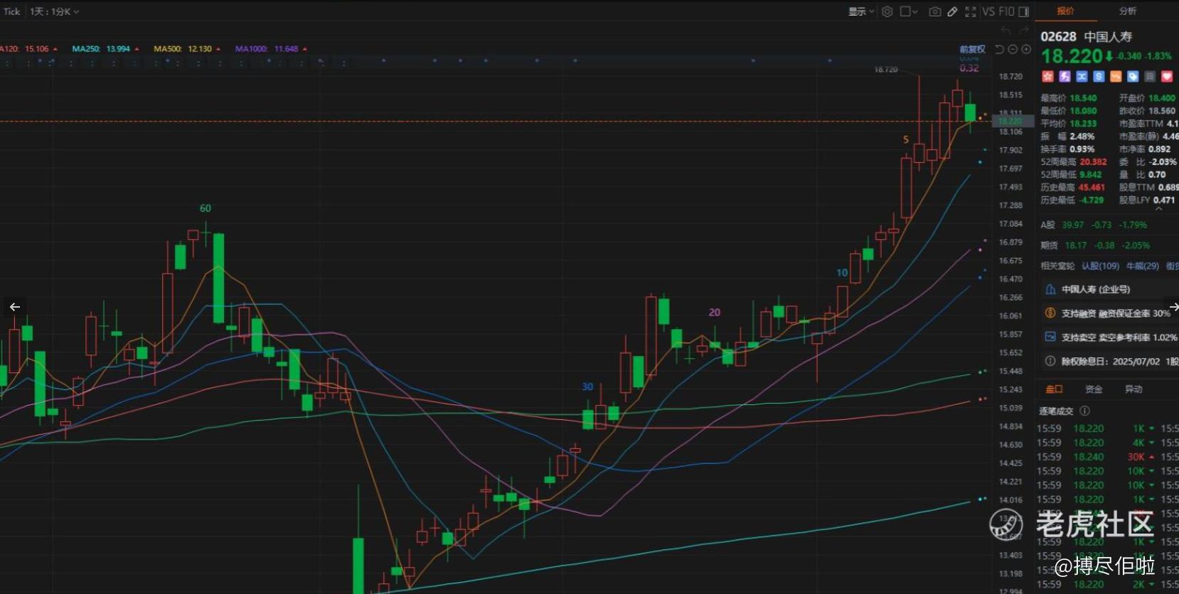Zoom in chart with plus icon
Screen dimensions: 1179x594
[1026, 49]
